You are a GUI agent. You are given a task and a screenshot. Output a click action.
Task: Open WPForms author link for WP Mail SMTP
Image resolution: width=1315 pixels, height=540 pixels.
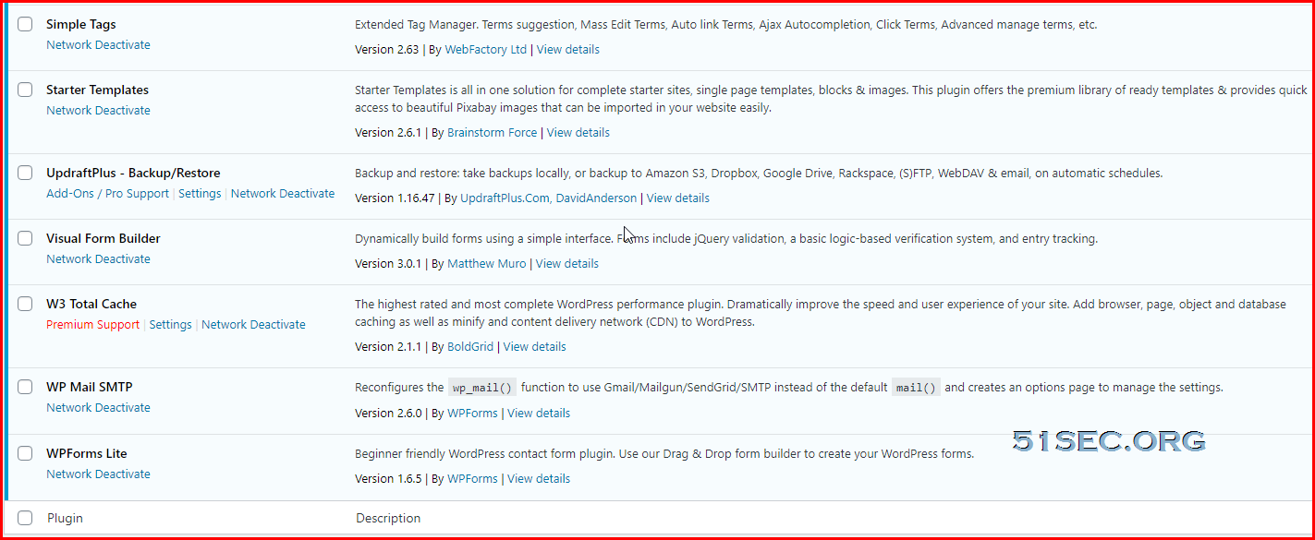472,413
